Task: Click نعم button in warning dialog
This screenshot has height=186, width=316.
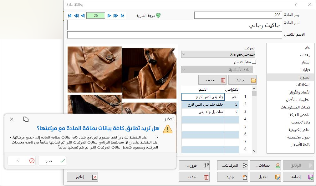Action: (52, 161)
